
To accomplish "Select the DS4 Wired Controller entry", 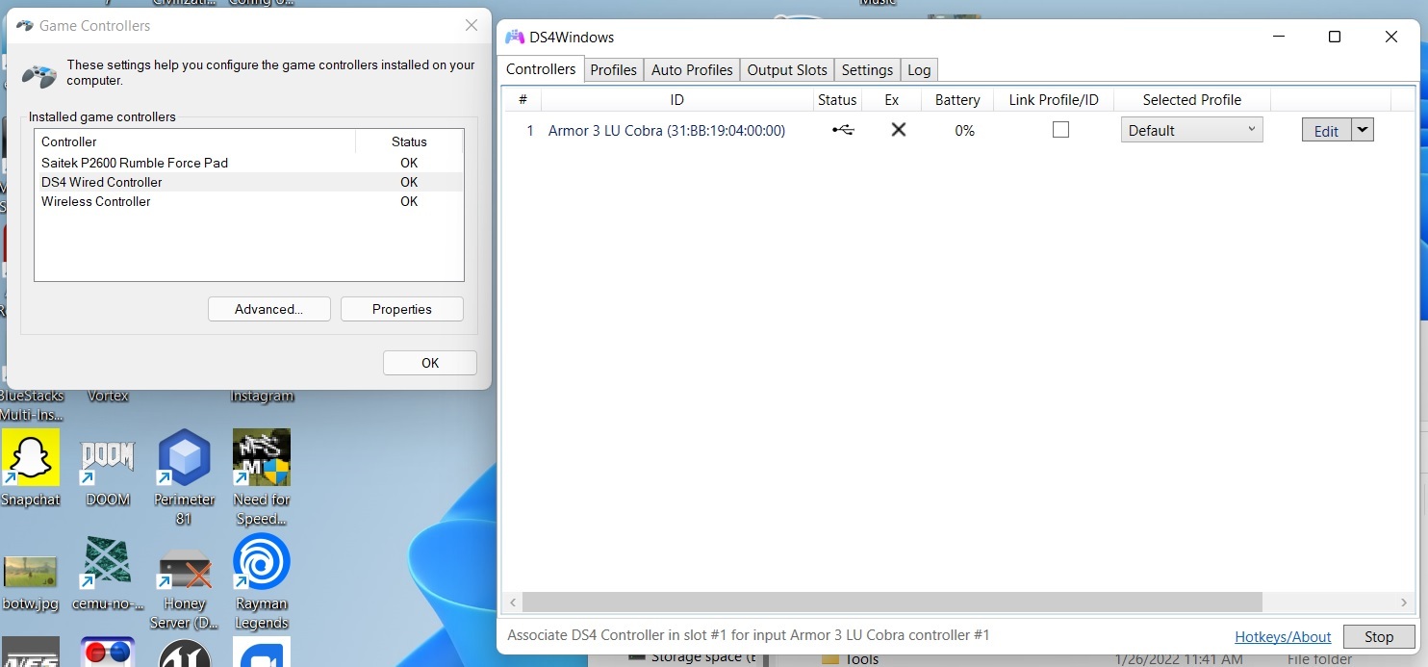I will (x=102, y=182).
